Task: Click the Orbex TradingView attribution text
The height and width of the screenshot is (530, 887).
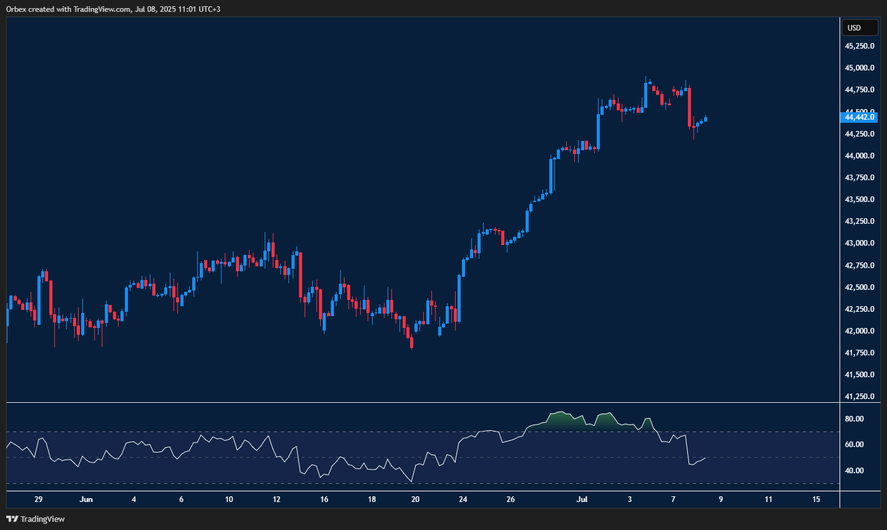Action: coord(113,9)
